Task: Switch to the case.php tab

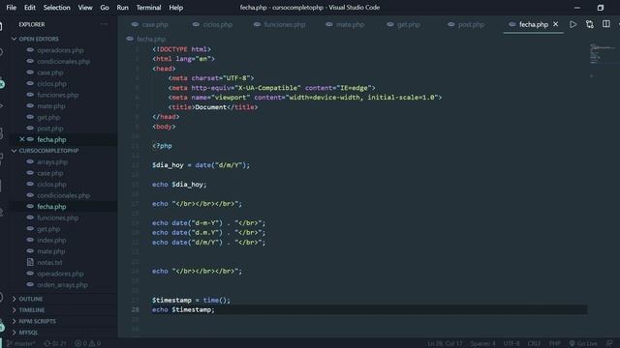Action: pos(150,24)
